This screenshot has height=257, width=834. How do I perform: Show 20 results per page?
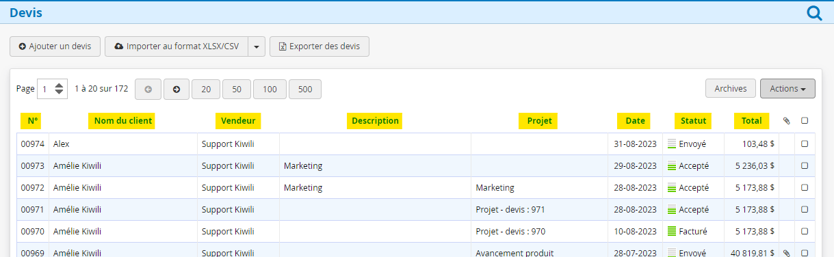coord(206,89)
